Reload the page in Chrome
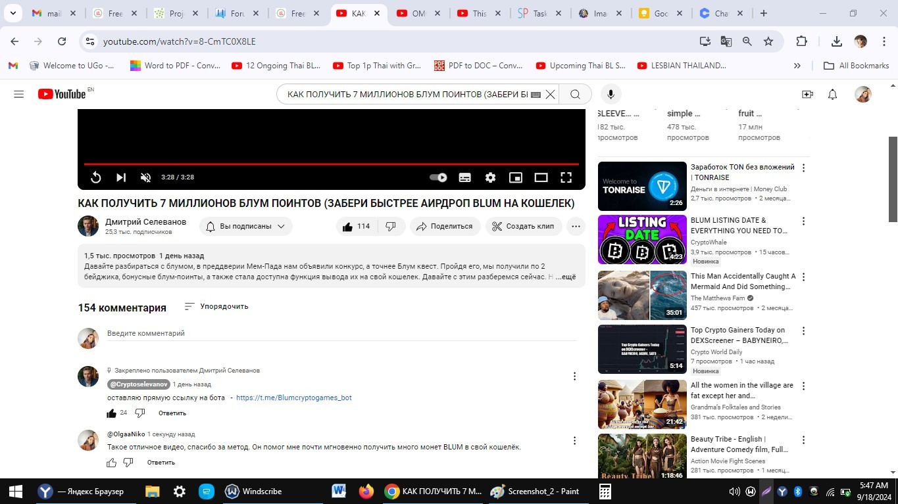 (x=62, y=41)
